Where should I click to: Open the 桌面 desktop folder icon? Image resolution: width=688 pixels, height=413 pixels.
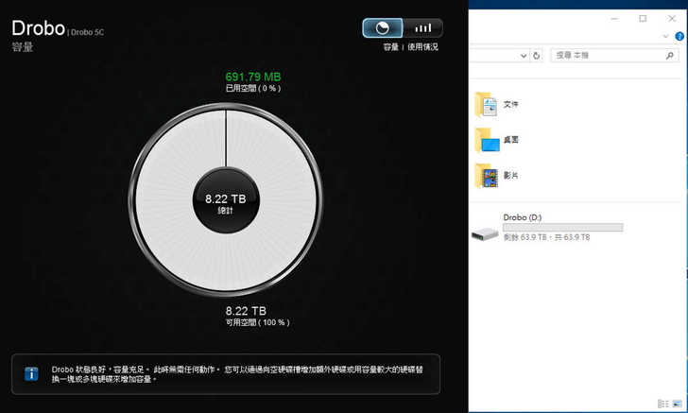pyautogui.click(x=487, y=140)
